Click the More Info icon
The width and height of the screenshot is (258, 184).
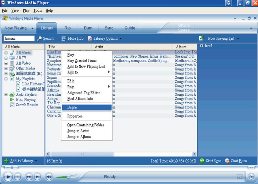click(x=64, y=38)
